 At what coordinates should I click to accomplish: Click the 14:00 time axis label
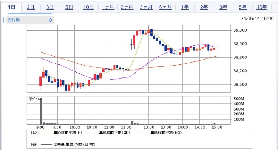[x=183, y=127]
